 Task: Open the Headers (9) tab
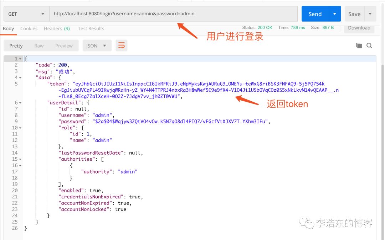(x=57, y=29)
